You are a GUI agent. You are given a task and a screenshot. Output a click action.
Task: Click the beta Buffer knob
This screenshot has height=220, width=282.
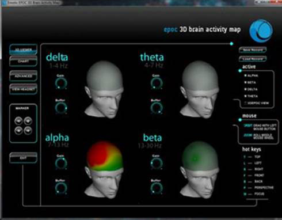pyautogui.click(x=157, y=188)
